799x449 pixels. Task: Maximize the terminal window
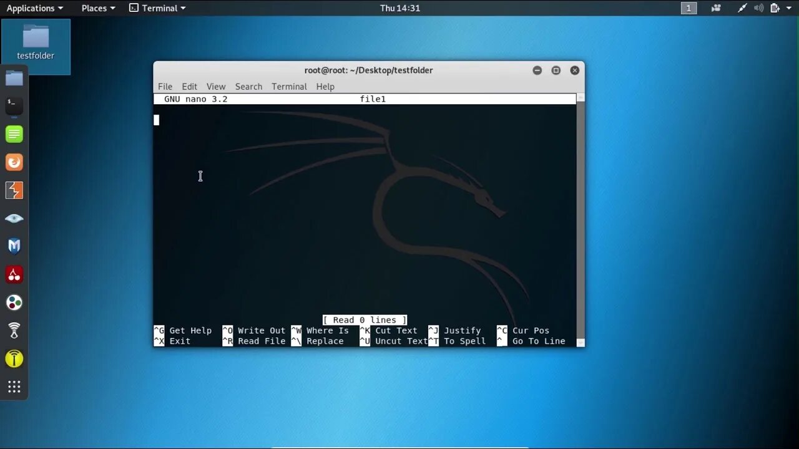[x=556, y=70]
